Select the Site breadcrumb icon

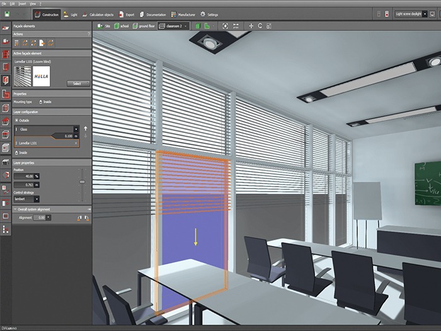click(105, 26)
